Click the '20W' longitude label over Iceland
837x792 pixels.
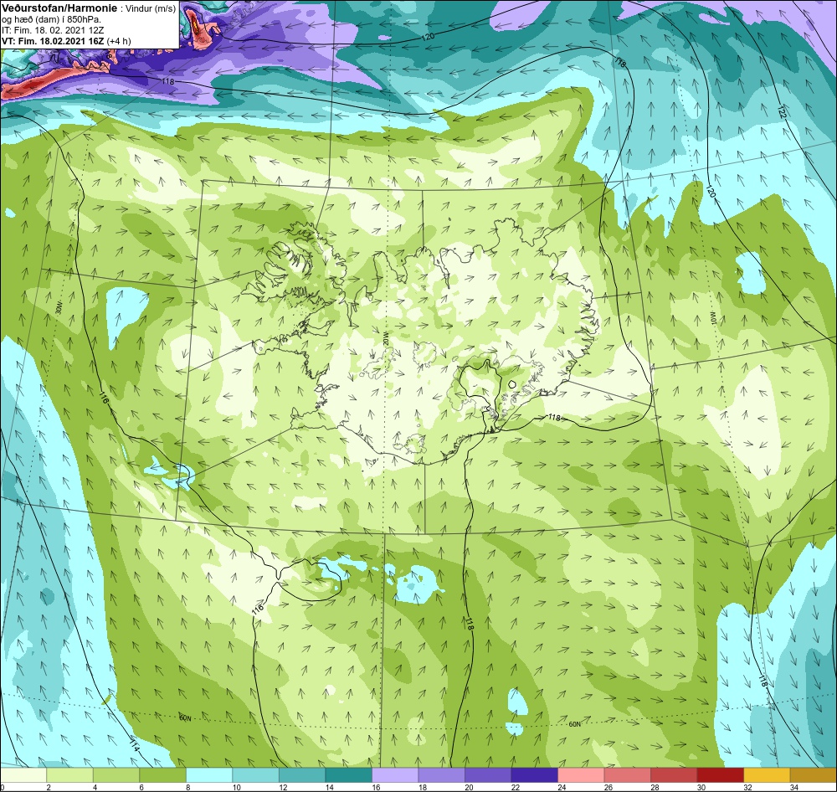click(385, 339)
